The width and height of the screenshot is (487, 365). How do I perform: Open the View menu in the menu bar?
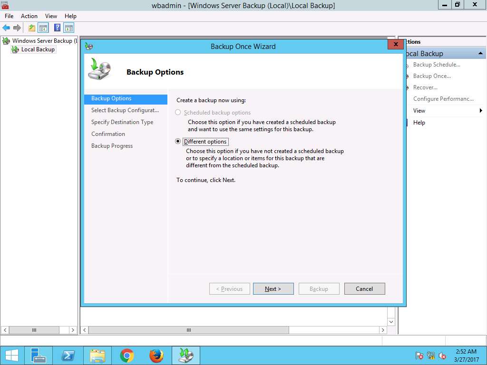pyautogui.click(x=51, y=16)
